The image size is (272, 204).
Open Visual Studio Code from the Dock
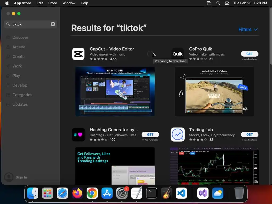pyautogui.click(x=181, y=193)
